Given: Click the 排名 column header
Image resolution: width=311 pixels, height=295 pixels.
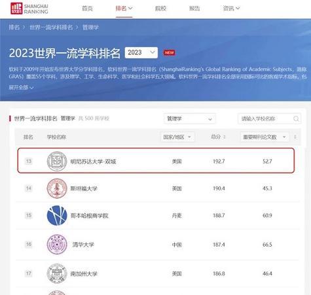Looking at the screenshot, I should (28, 137).
